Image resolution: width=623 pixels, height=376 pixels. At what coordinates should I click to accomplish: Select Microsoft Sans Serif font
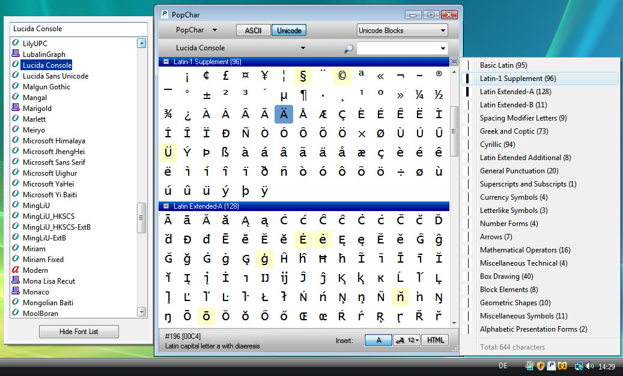(53, 163)
